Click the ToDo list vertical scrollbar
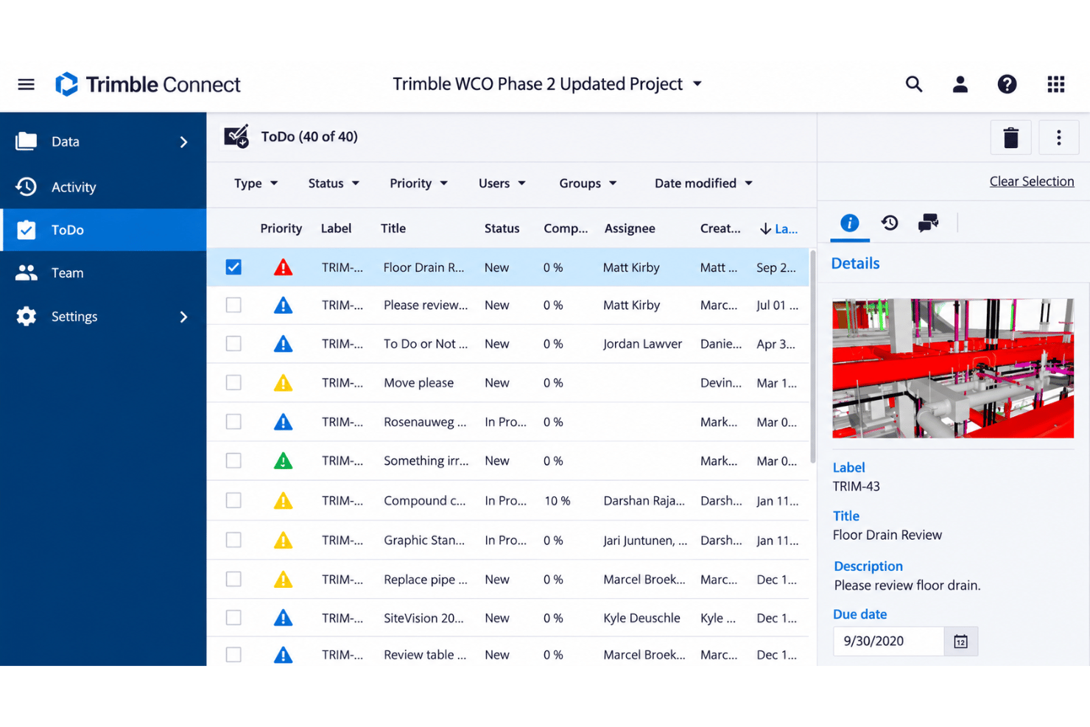 coord(813,357)
